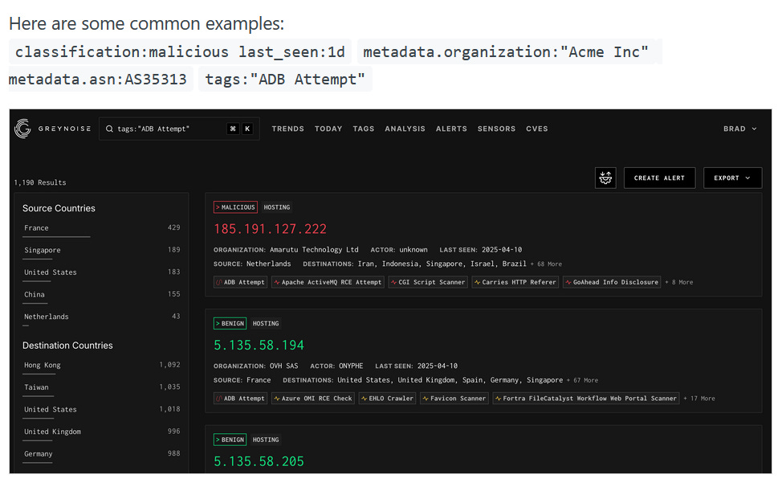Click the Azure OMI RCE Check tag
Image resolution: width=778 pixels, height=483 pixels.
[x=313, y=398]
